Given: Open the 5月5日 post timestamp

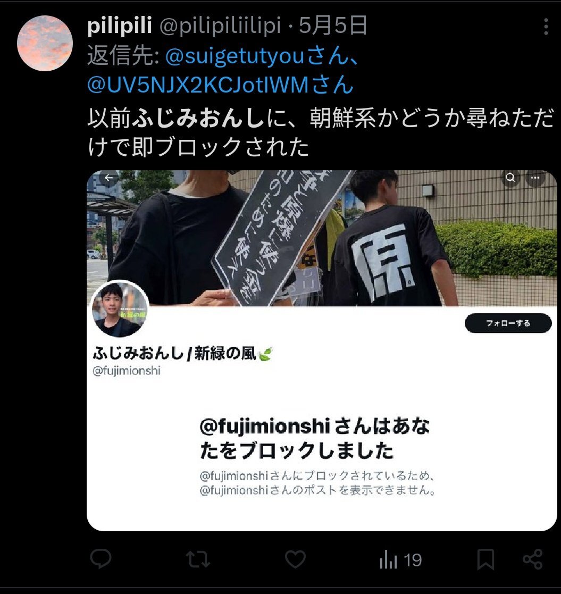Looking at the screenshot, I should click(x=333, y=26).
